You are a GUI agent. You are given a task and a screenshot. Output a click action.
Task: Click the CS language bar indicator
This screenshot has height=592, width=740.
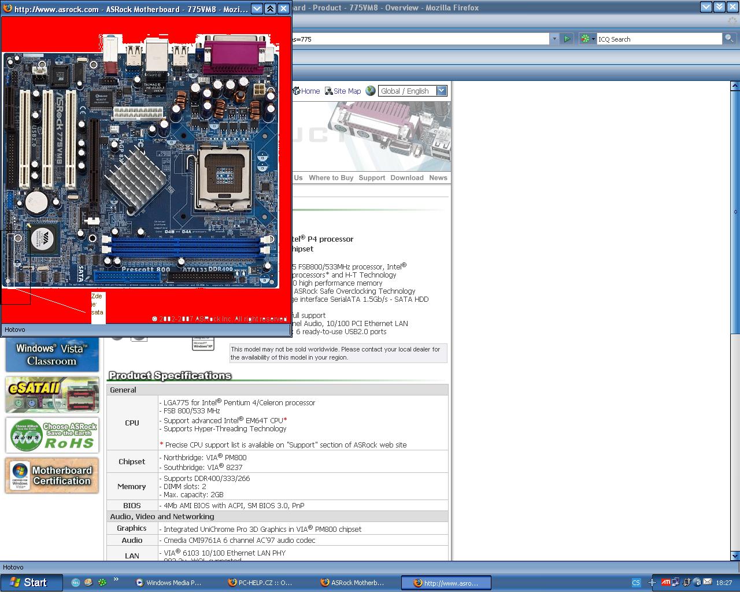point(636,583)
